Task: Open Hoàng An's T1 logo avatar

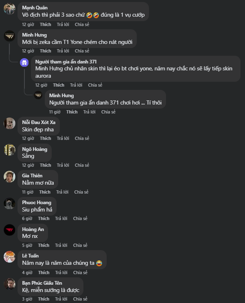Action: coord(9,230)
